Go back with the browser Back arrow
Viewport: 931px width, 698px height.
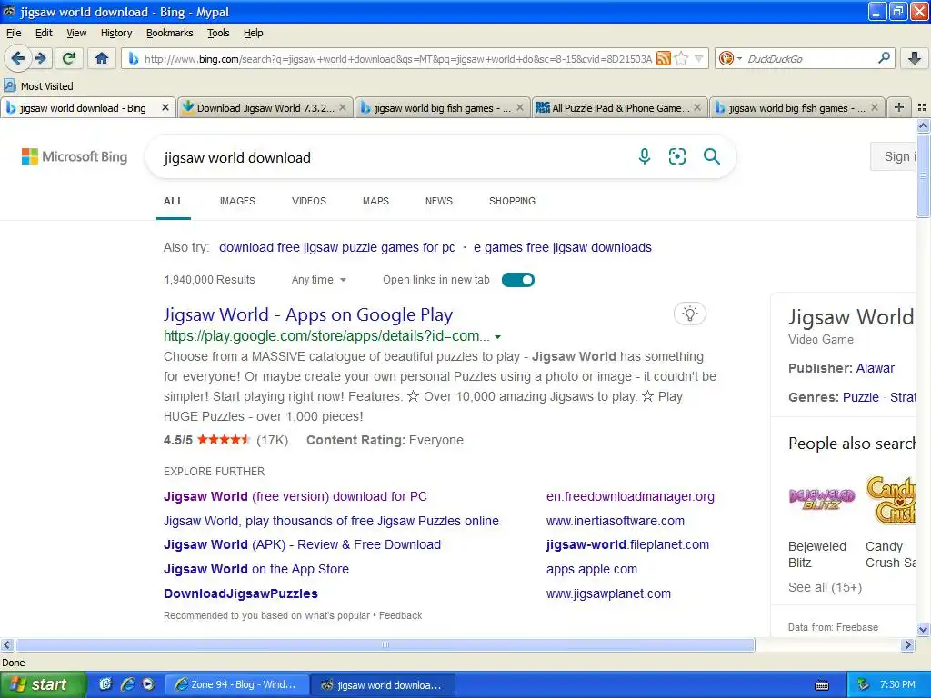17,58
